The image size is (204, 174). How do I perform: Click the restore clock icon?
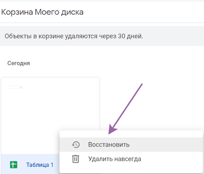pos(76,145)
